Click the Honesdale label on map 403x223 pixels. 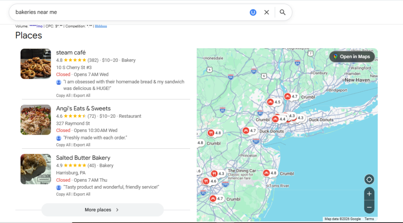[214, 58]
